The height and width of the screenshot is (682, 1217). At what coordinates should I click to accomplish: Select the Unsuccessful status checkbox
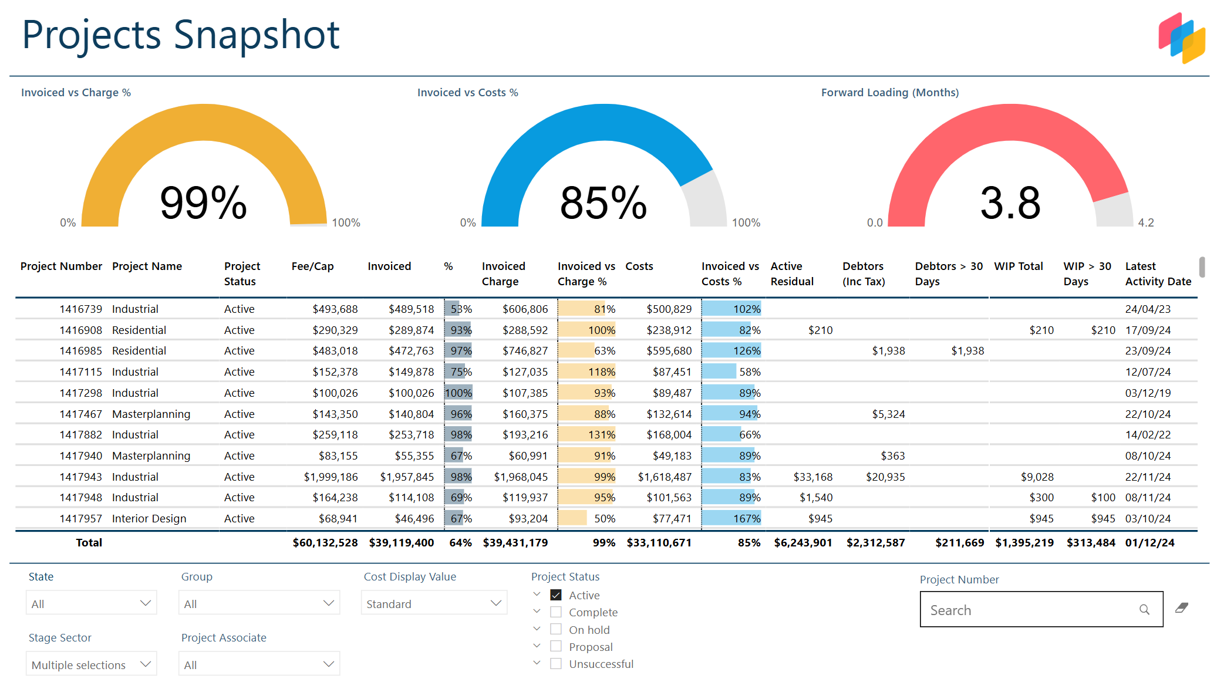pyautogui.click(x=555, y=663)
